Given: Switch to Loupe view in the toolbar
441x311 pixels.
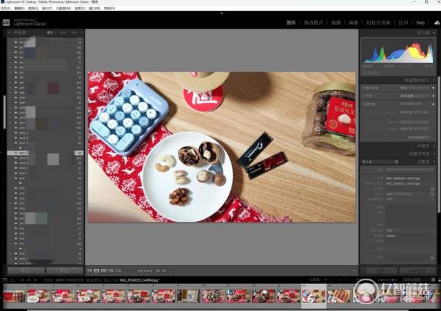Looking at the screenshot, I should 96,271.
